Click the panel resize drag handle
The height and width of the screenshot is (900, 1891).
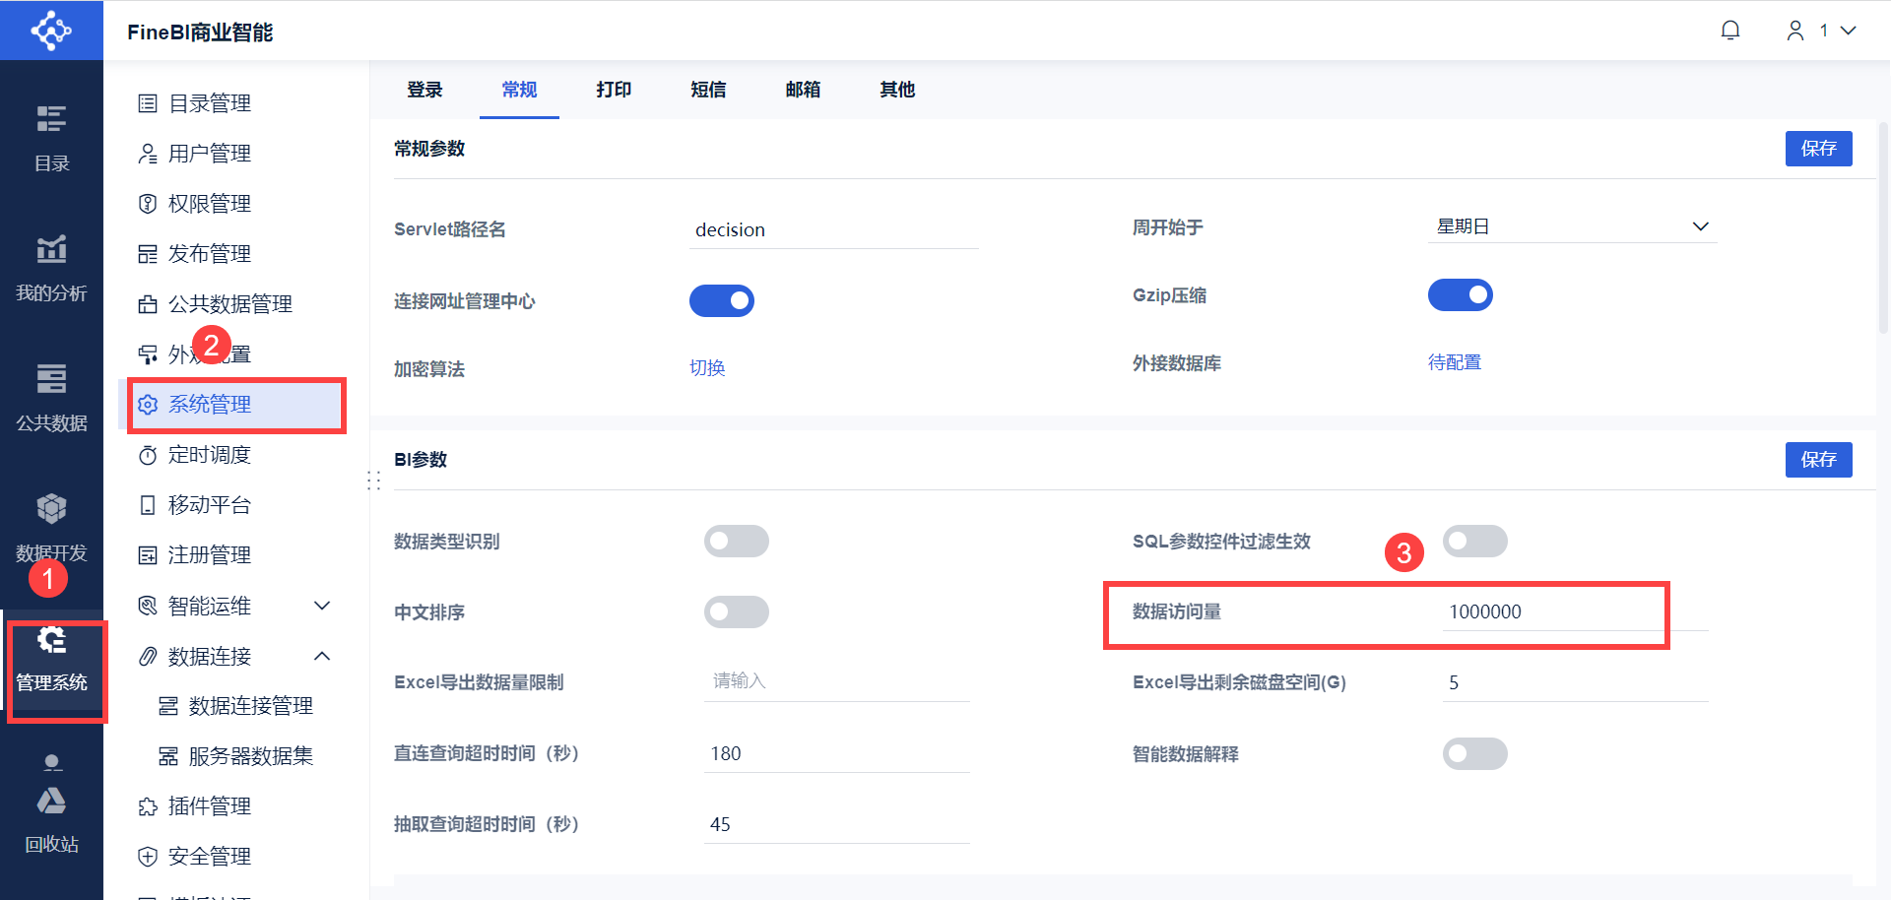tap(374, 481)
